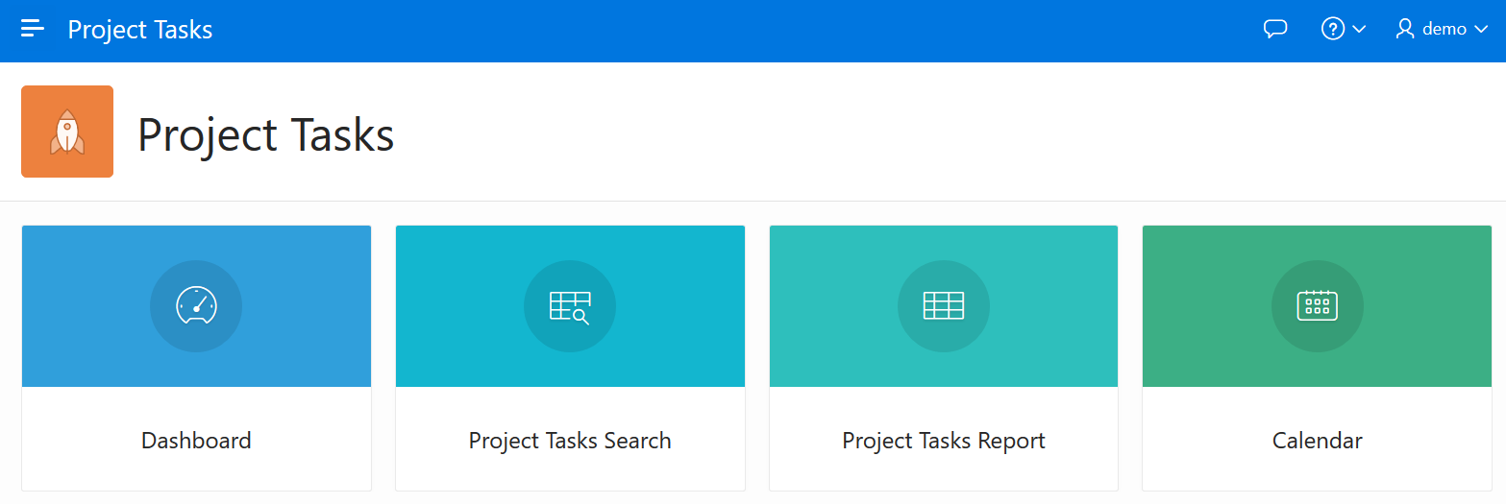Open Project Tasks Search card label
The width and height of the screenshot is (1506, 504).
tap(570, 441)
